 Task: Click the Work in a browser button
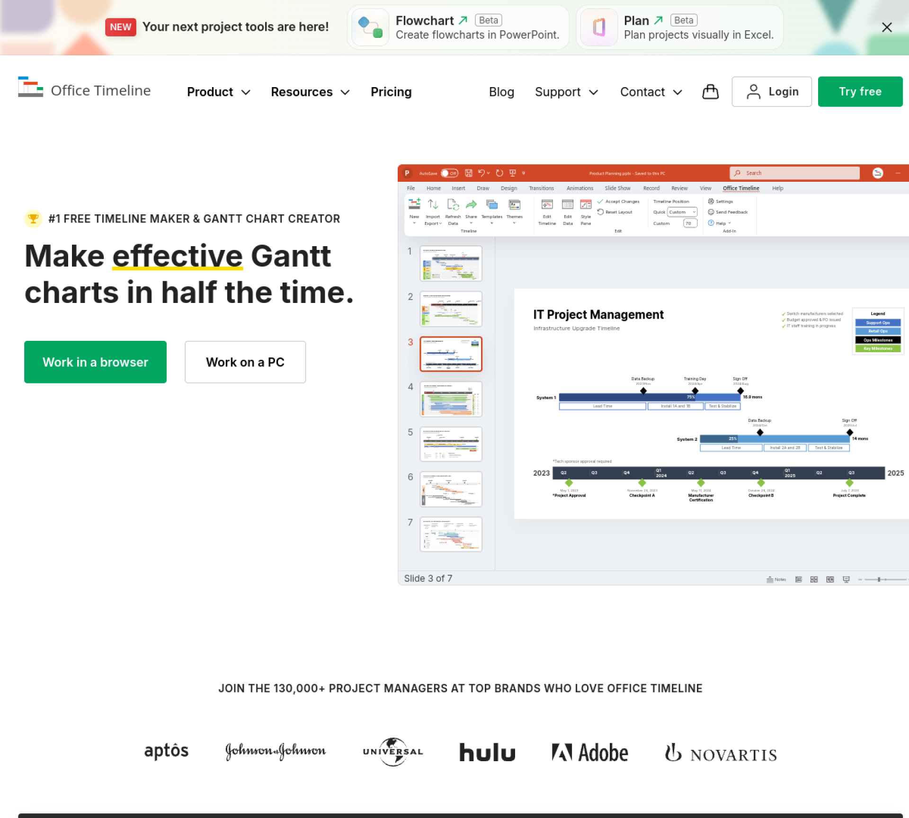(95, 362)
